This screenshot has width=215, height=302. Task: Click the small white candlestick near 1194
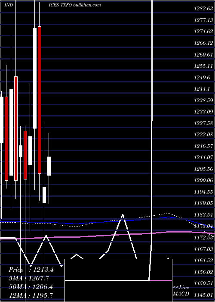click(44, 195)
